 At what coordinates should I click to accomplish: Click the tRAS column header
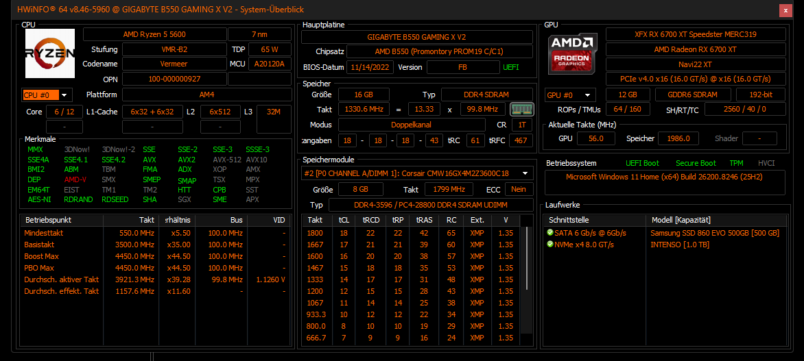tap(424, 220)
